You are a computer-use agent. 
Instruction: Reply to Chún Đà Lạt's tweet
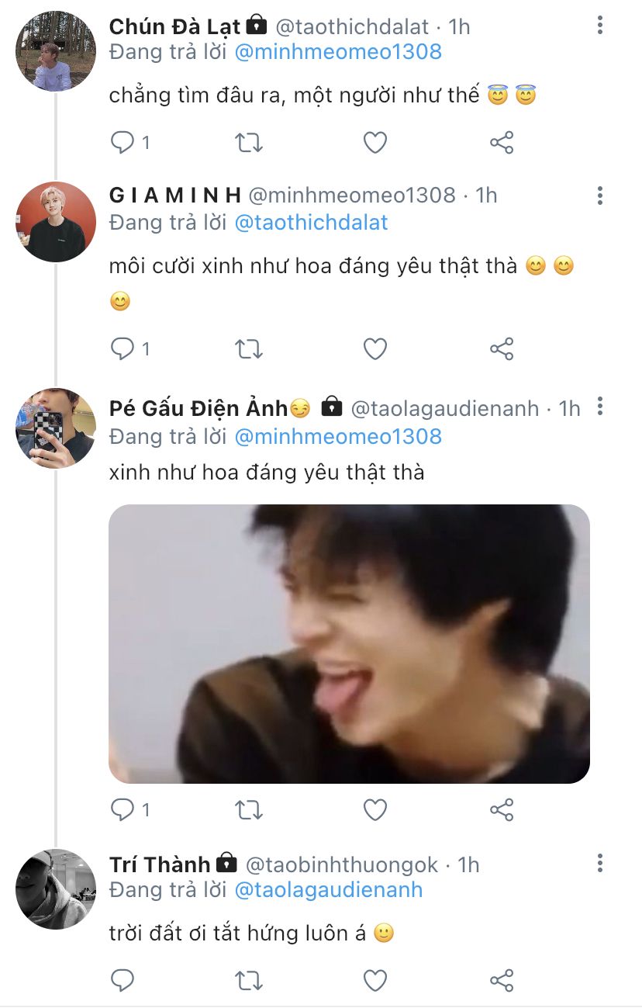(123, 143)
